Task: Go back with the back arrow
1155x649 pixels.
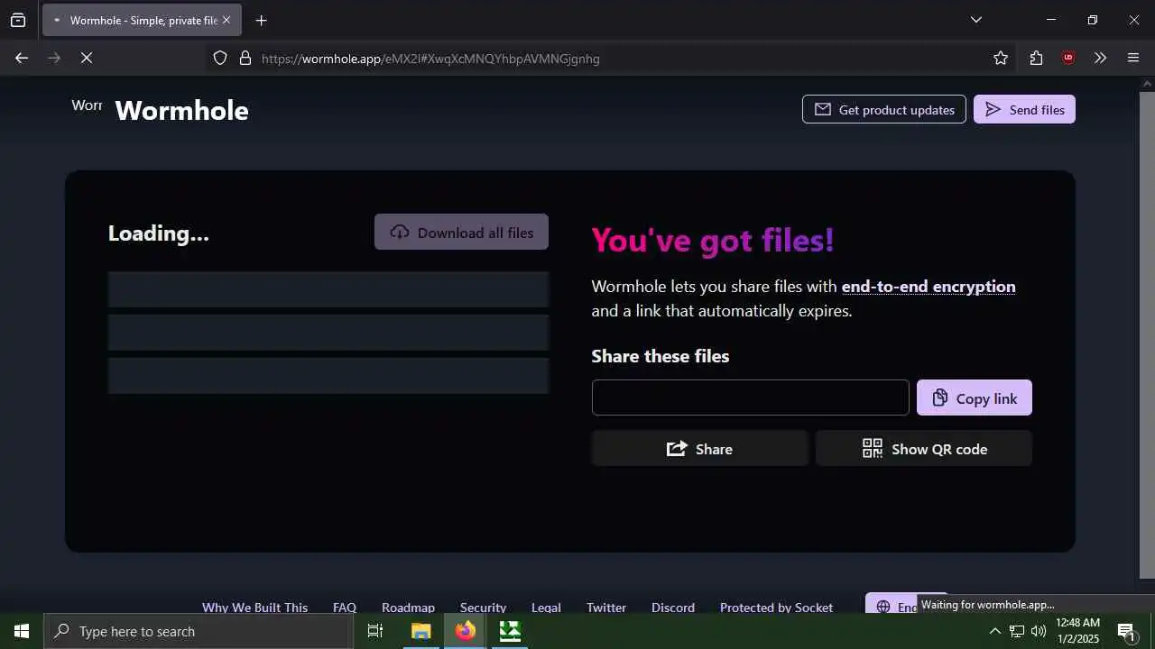Action: (22, 58)
